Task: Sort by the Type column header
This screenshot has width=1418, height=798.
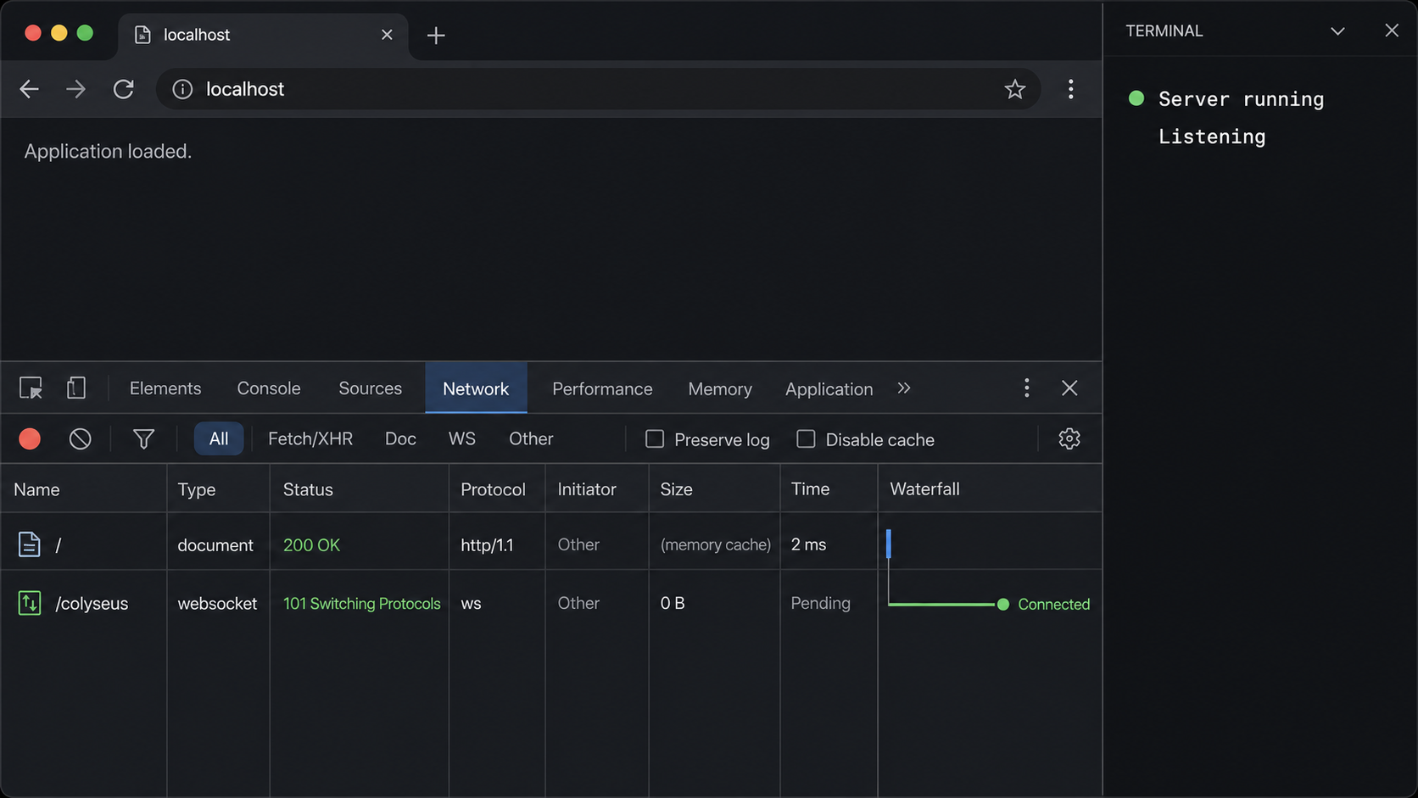Action: [218, 488]
